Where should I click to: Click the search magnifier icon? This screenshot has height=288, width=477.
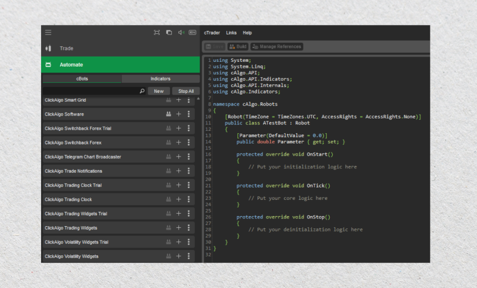coord(142,91)
